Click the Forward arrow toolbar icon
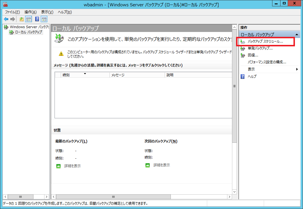Image resolution: width=303 pixels, height=209 pixels. 13,19
